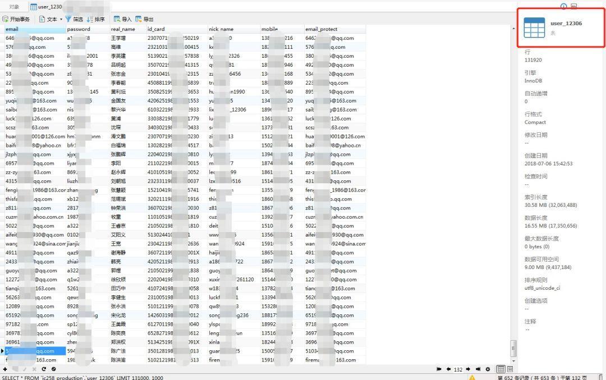Click the page number field showing 132
The width and height of the screenshot is (606, 380).
458,369
